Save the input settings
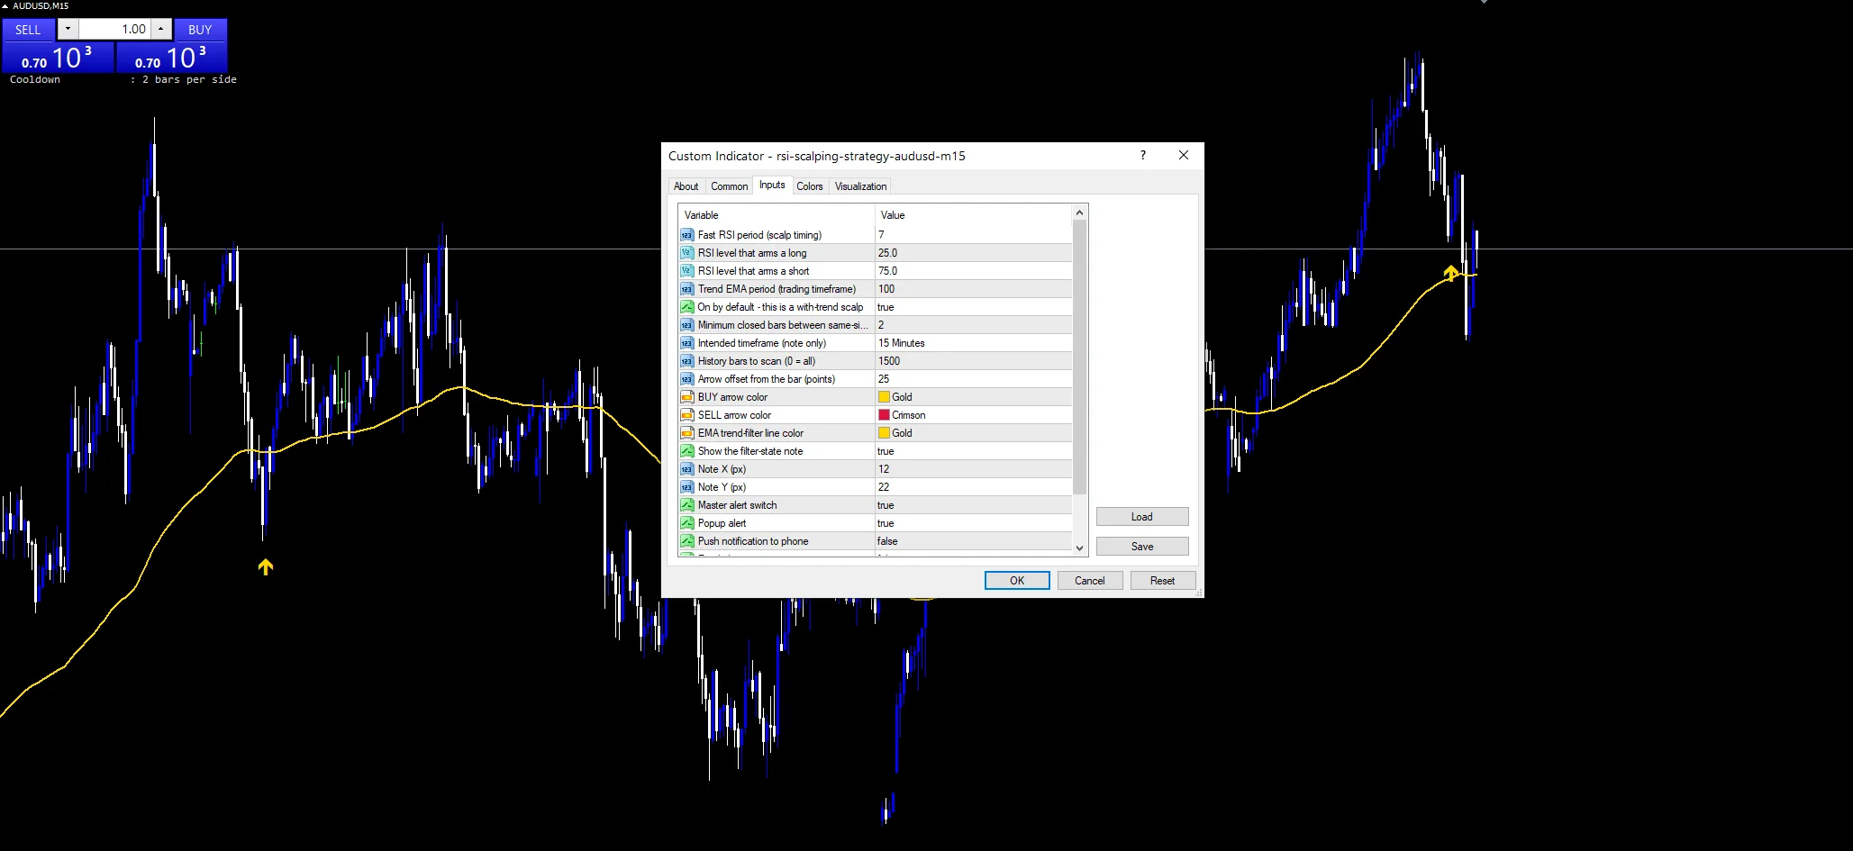 point(1142,547)
